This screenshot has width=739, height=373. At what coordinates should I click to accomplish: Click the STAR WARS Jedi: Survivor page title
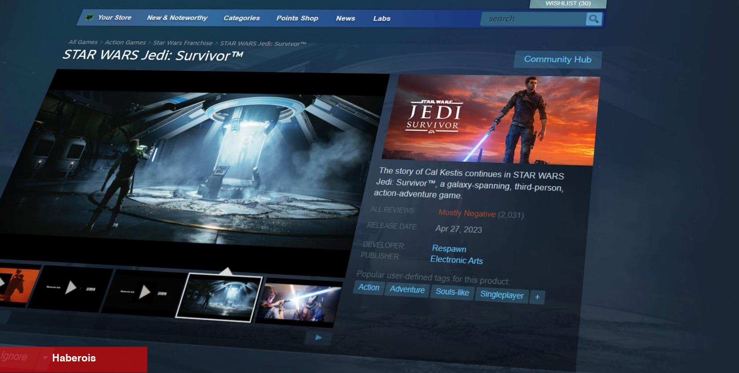[153, 55]
